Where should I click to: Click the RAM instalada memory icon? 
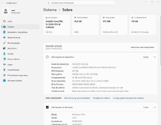[75, 18]
